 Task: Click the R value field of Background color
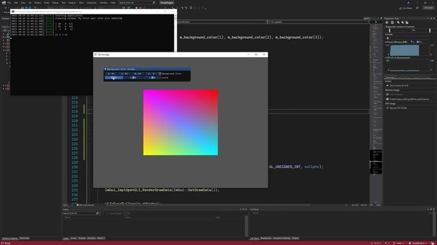pyautogui.click(x=111, y=73)
